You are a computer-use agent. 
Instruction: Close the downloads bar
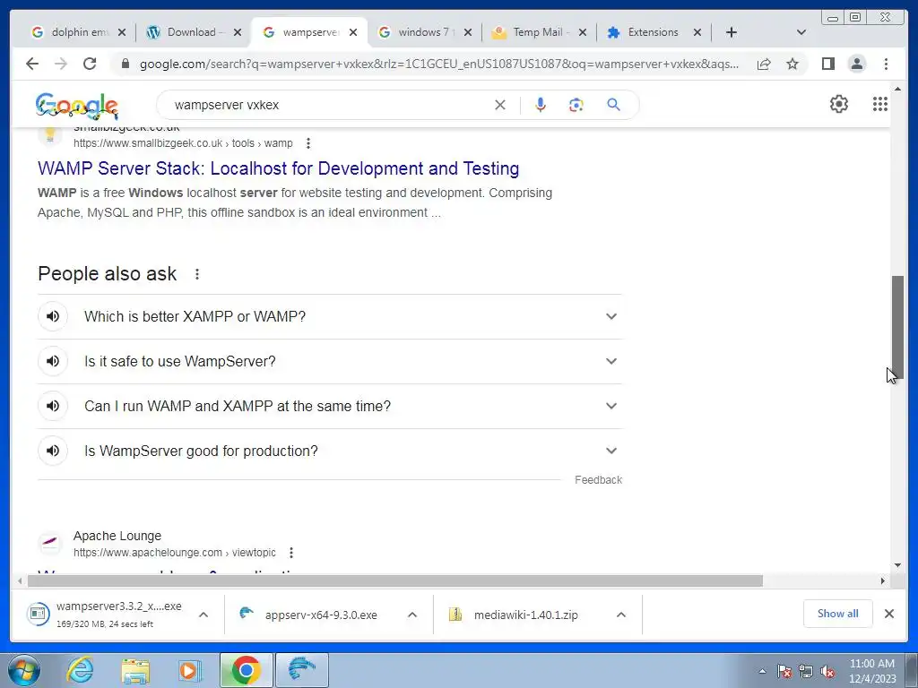[888, 613]
